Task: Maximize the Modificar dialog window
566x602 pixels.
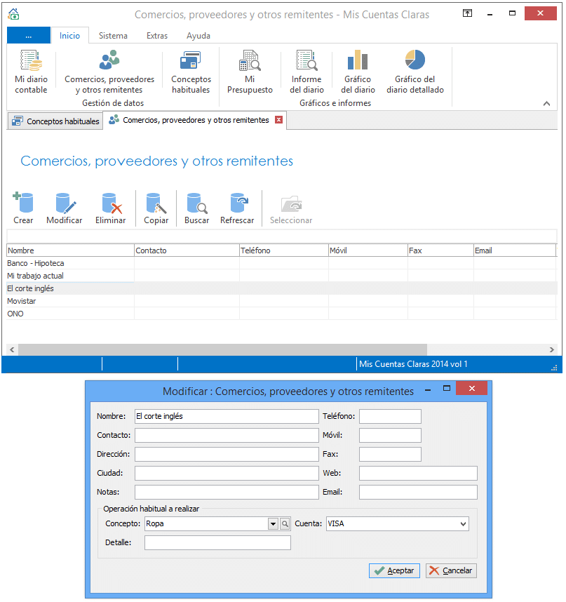Action: [x=447, y=388]
